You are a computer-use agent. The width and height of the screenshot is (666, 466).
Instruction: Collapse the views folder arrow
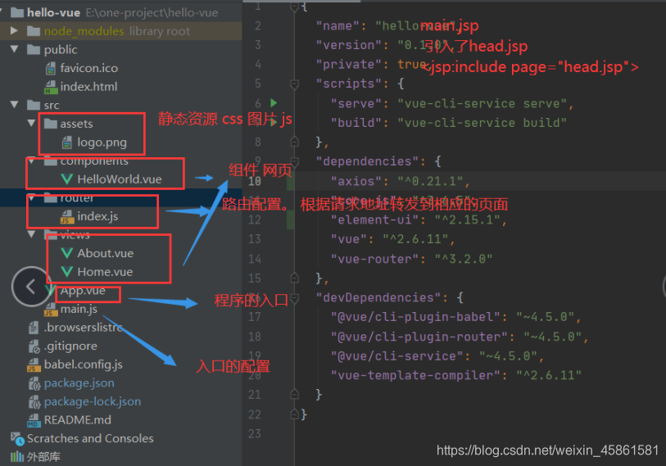(31, 234)
